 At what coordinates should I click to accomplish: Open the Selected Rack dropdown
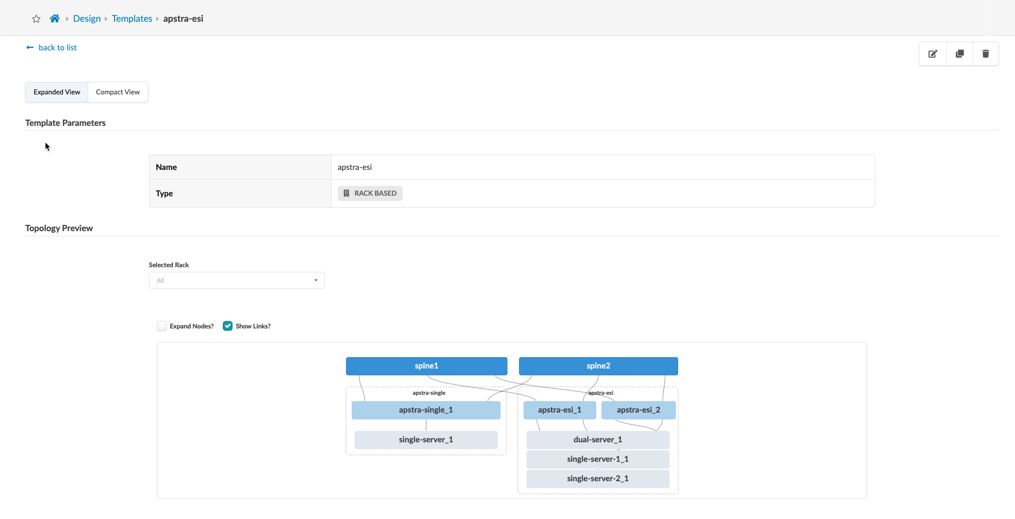[x=237, y=280]
